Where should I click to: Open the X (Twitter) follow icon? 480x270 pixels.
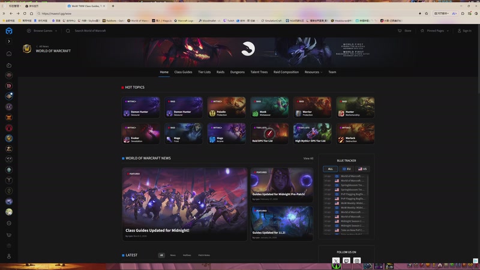point(336,261)
